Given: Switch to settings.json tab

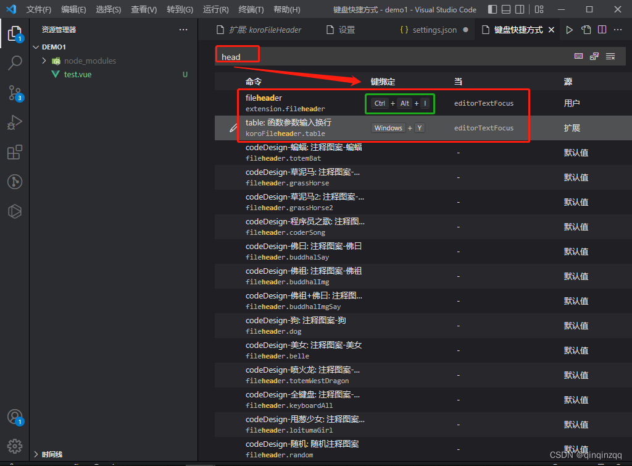Looking at the screenshot, I should 434,30.
